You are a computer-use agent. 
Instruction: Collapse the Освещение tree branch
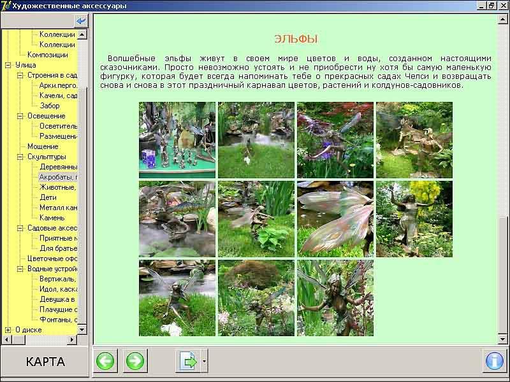click(20, 116)
